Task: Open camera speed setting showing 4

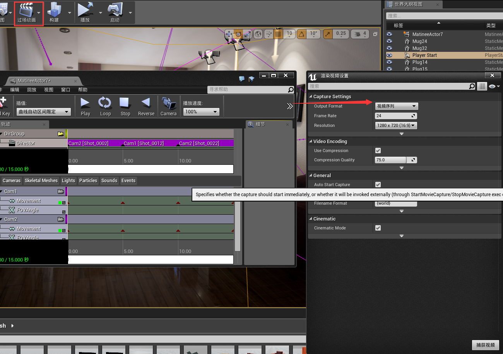Action: pyautogui.click(x=360, y=34)
